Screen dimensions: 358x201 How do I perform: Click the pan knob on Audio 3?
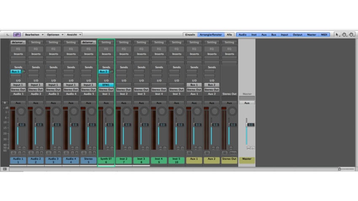pyautogui.click(x=56, y=111)
